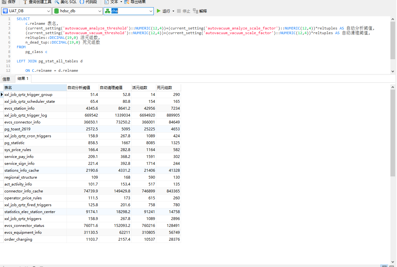This screenshot has height=267, width=397.
Task: Click the SQL editor scroll-up arrow
Action: pos(393,19)
